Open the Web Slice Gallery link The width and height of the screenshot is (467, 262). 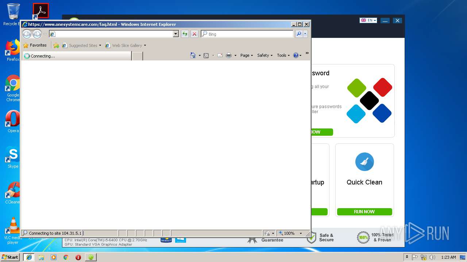[x=124, y=45]
